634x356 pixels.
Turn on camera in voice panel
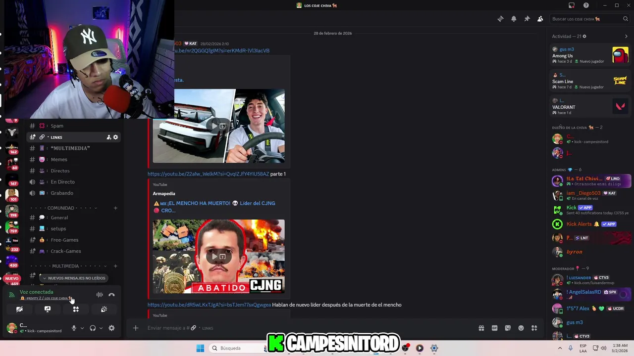click(19, 309)
